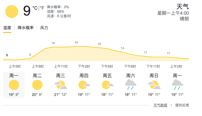Click the large sunny current-weather icon

[12, 12]
